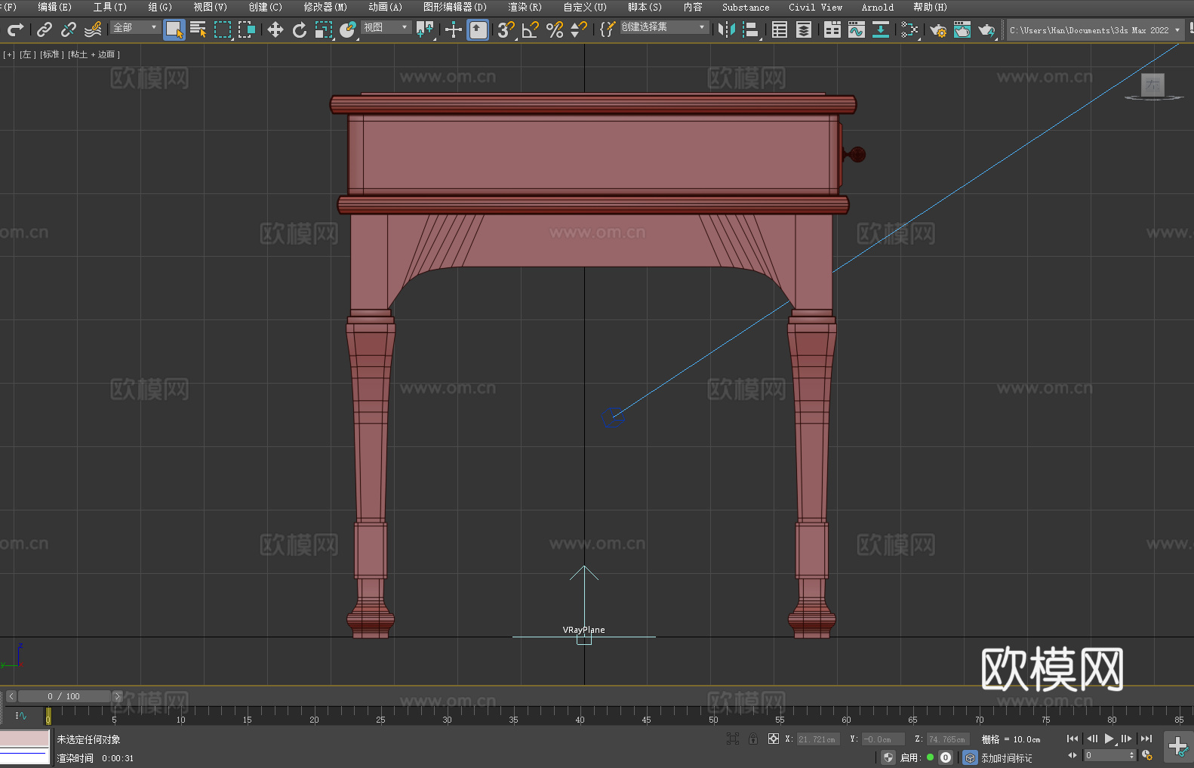1194x768 pixels.
Task: Open the Rendered Frame Window
Action: [962, 29]
